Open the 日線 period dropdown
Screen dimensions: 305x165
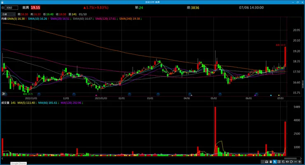[8, 14]
